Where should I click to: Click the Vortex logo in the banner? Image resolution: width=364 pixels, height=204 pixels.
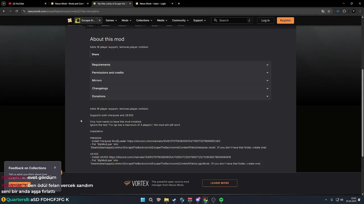tap(136, 183)
